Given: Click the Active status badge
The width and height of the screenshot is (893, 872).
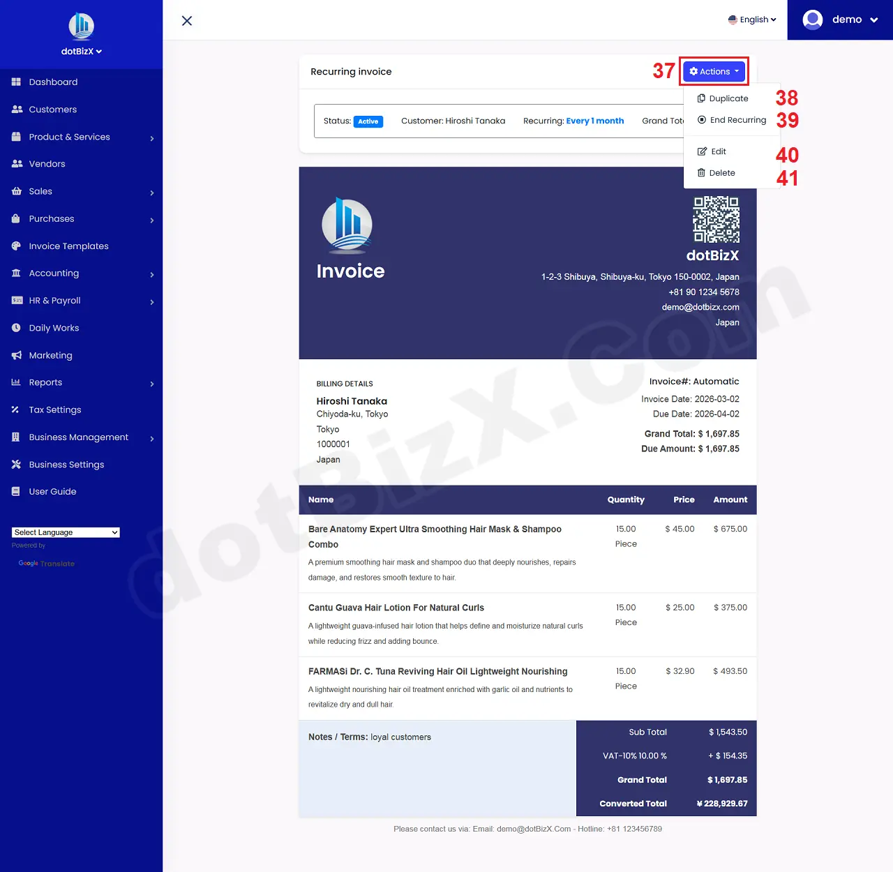Looking at the screenshot, I should (368, 121).
